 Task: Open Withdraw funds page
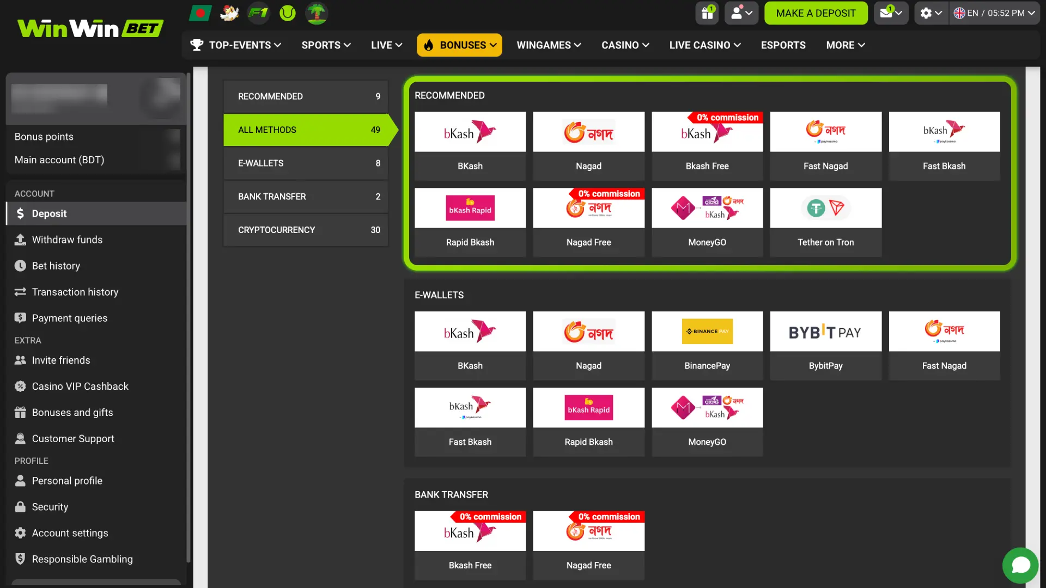tap(96, 240)
